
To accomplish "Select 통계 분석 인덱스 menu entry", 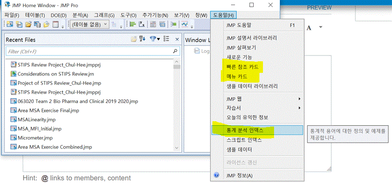I will coord(258,131).
